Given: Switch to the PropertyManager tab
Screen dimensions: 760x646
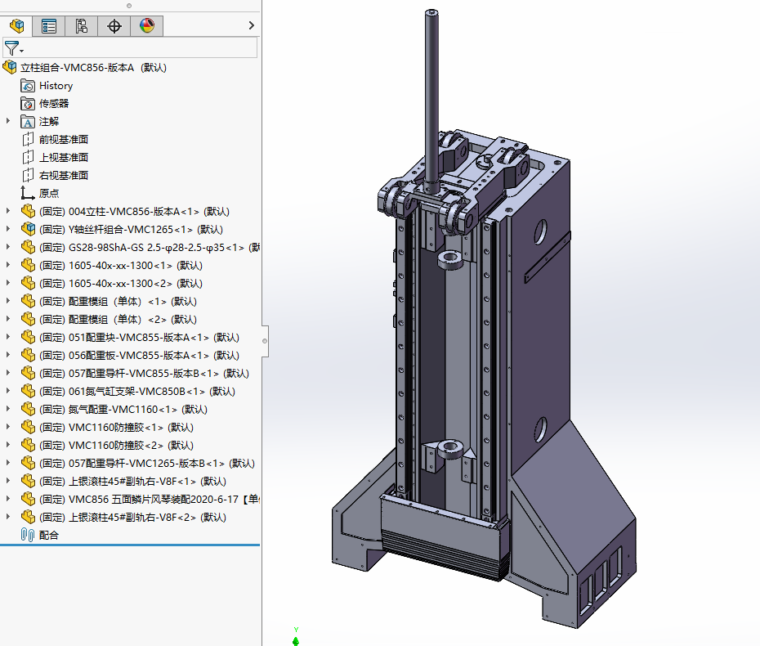Looking at the screenshot, I should point(49,25).
